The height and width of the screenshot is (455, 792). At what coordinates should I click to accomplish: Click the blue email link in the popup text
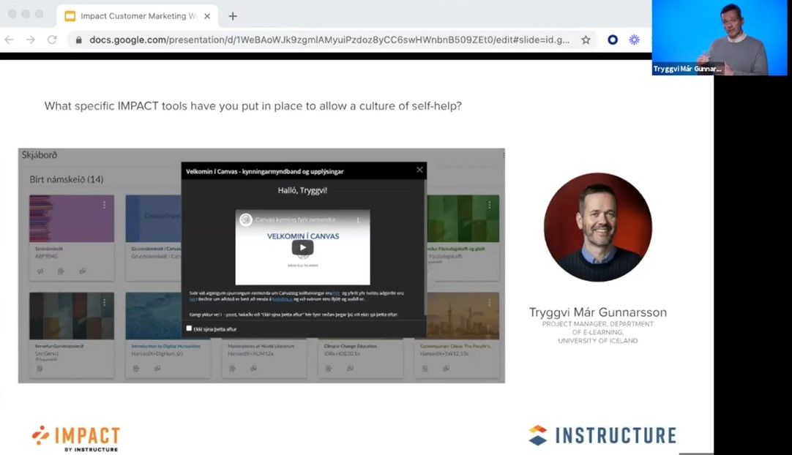coord(282,299)
